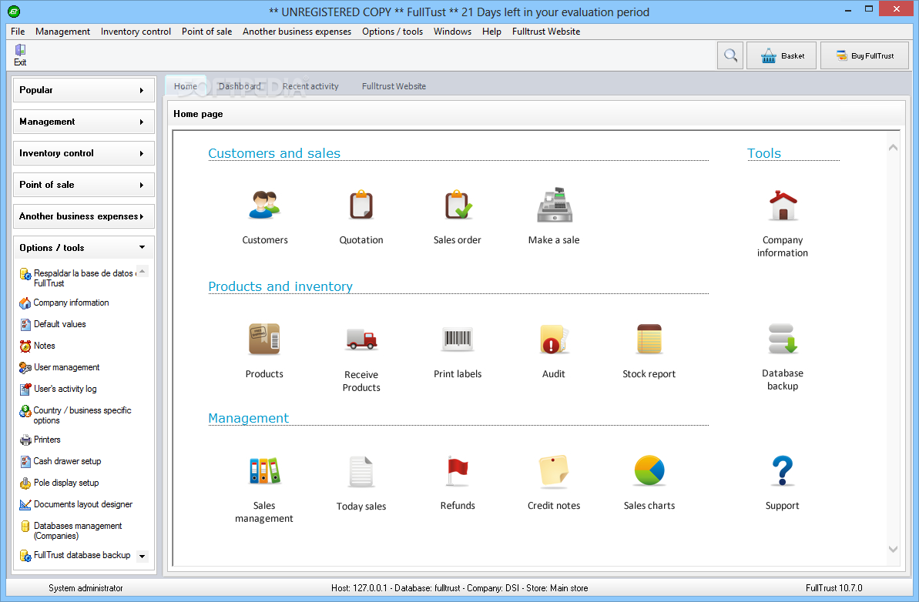Viewport: 919px width, 602px height.
Task: Open Company information in sidebar list
Action: (65, 303)
